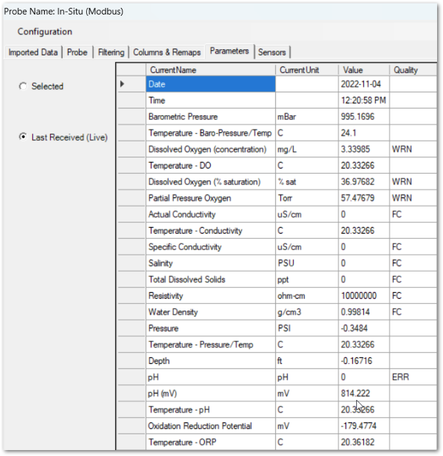Image resolution: width=443 pixels, height=456 pixels.
Task: Select the Oxidation Reduction Potential row name
Action: click(x=211, y=426)
